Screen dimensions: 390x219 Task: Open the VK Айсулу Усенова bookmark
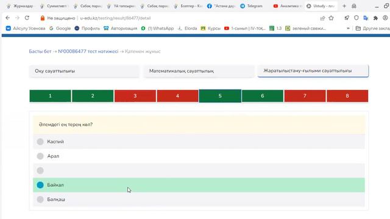click(x=26, y=29)
